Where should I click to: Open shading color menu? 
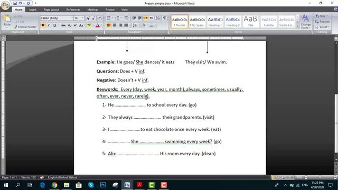pos(144,25)
